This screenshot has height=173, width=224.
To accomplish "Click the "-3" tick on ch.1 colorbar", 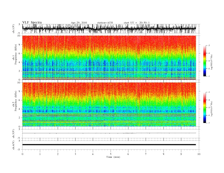I will tap(208, 46).
